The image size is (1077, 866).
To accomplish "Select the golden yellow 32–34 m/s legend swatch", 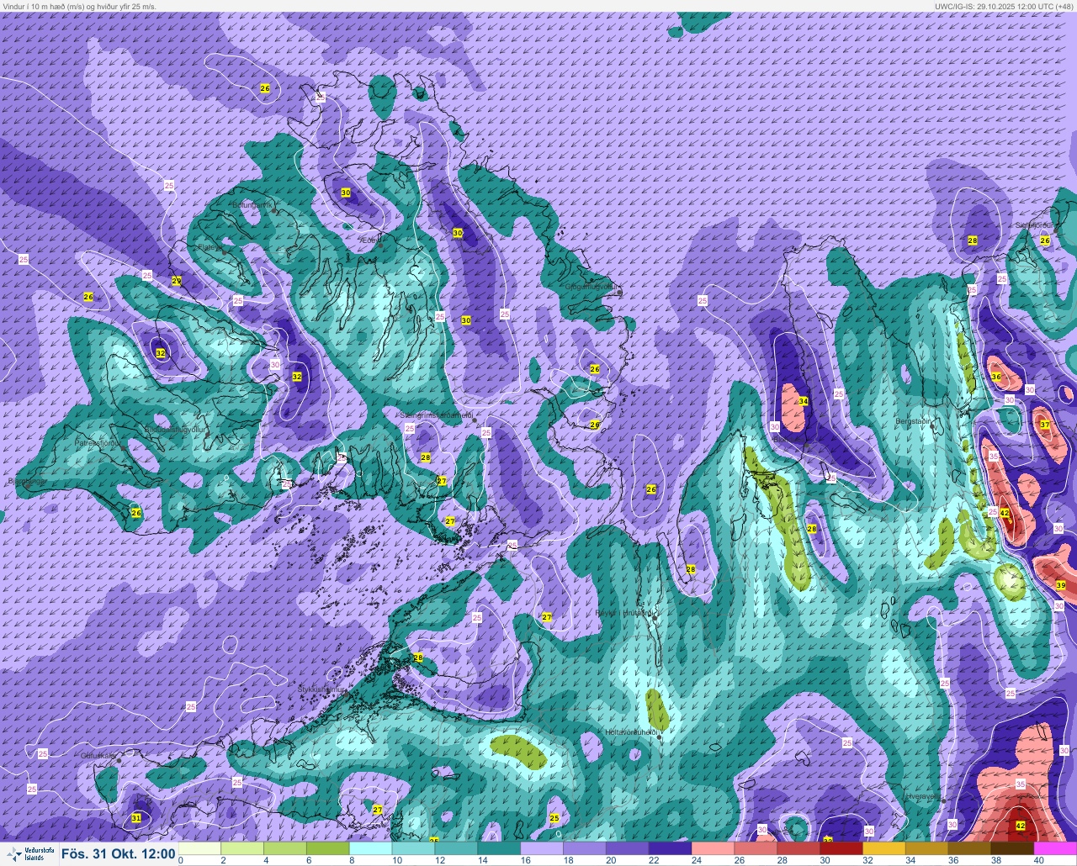I will click(884, 848).
